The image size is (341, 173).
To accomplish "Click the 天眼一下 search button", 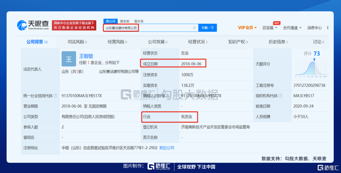I will (x=207, y=28).
